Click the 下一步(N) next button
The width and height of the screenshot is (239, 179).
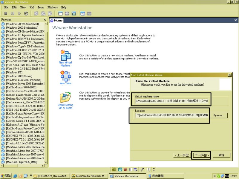[x=201, y=155]
